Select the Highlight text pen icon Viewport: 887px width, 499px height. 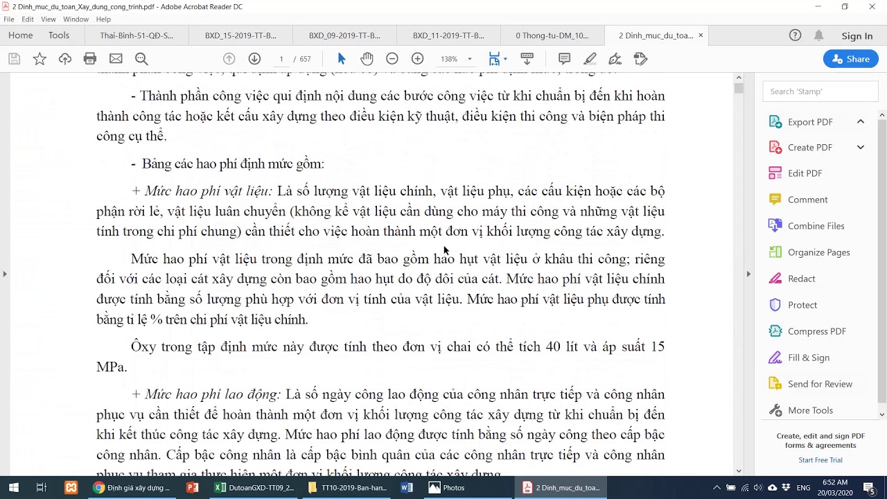pyautogui.click(x=590, y=59)
